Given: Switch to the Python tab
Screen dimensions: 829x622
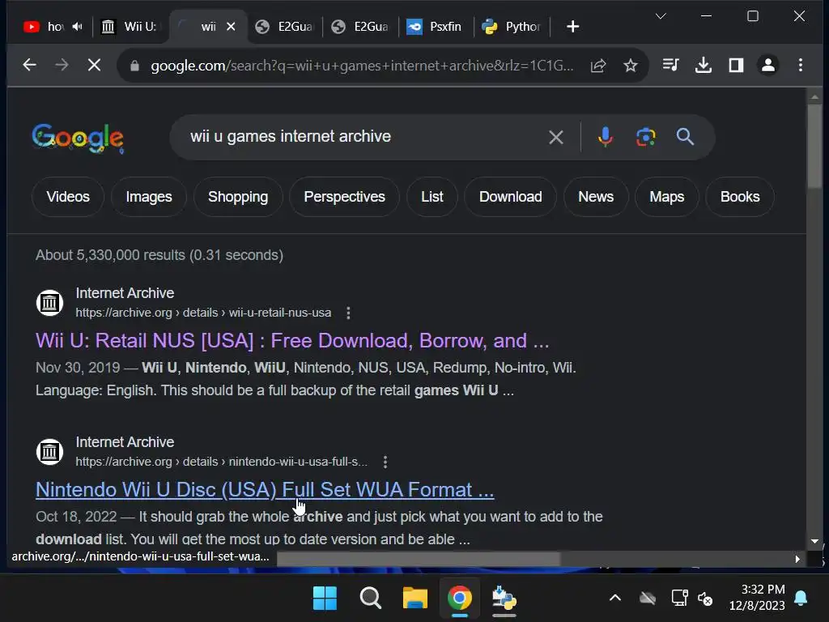Looking at the screenshot, I should pos(512,27).
